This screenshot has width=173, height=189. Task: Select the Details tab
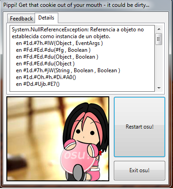(x=46, y=18)
